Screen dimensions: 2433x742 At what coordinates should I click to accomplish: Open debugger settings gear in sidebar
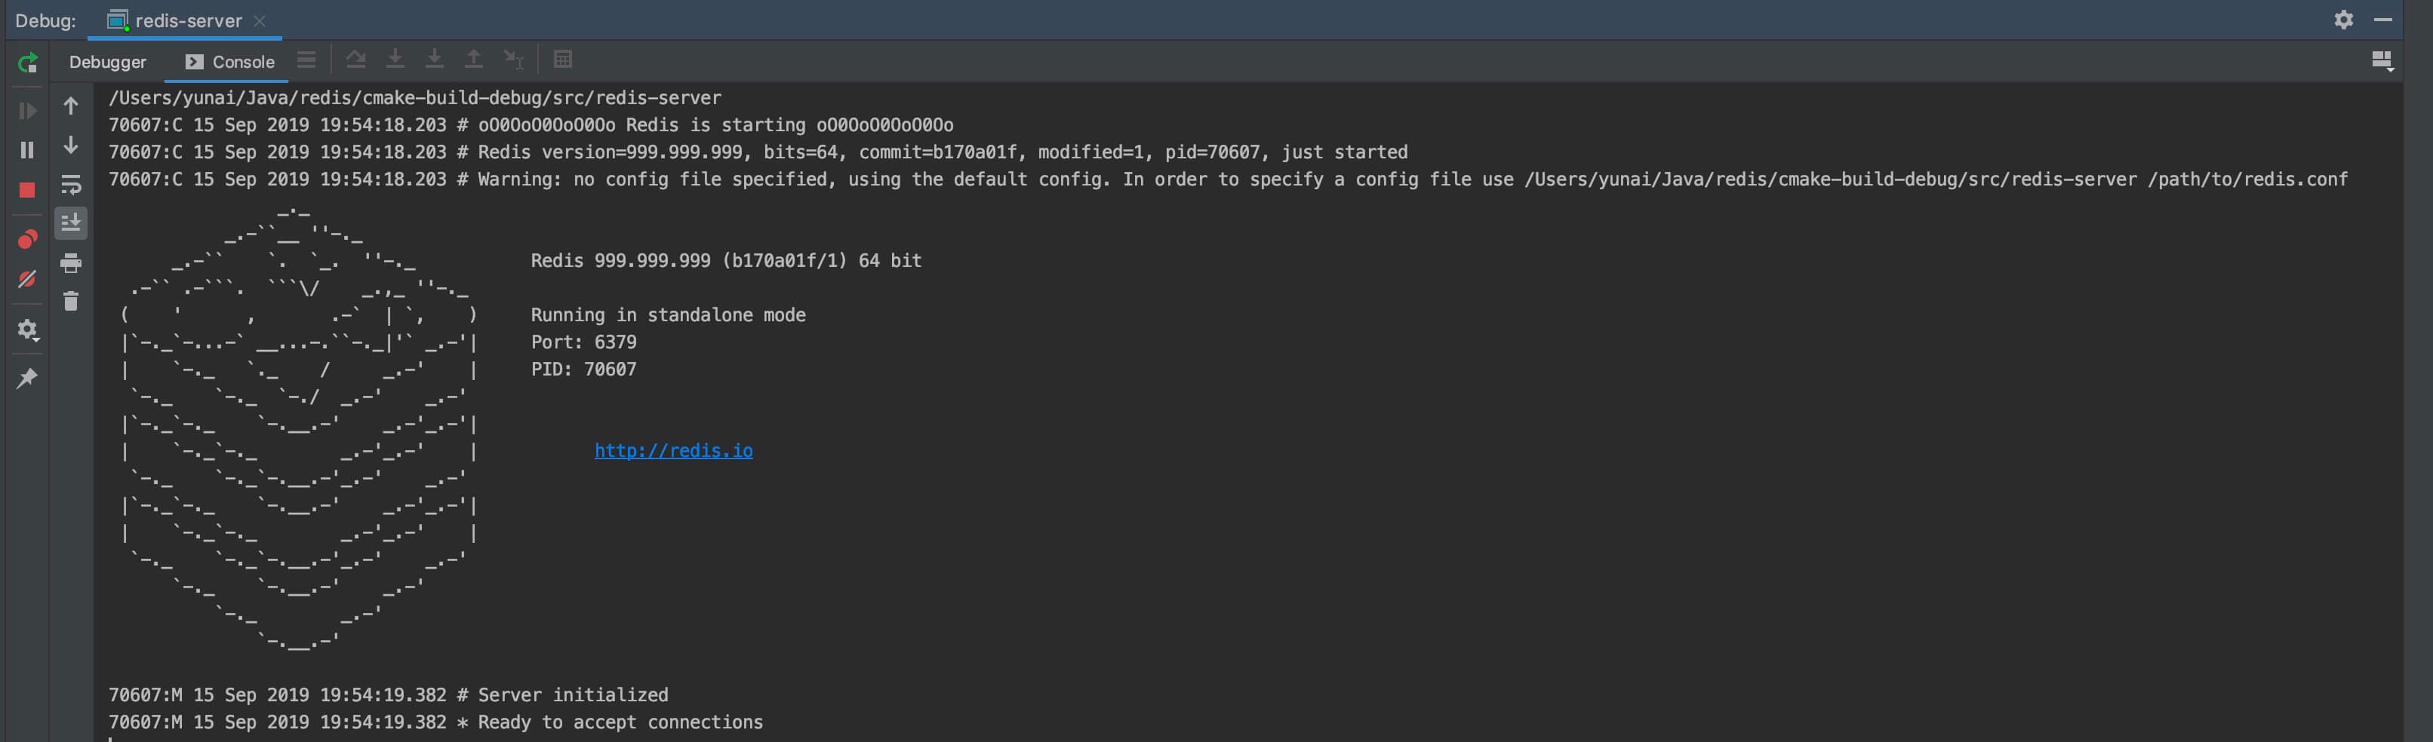27,330
